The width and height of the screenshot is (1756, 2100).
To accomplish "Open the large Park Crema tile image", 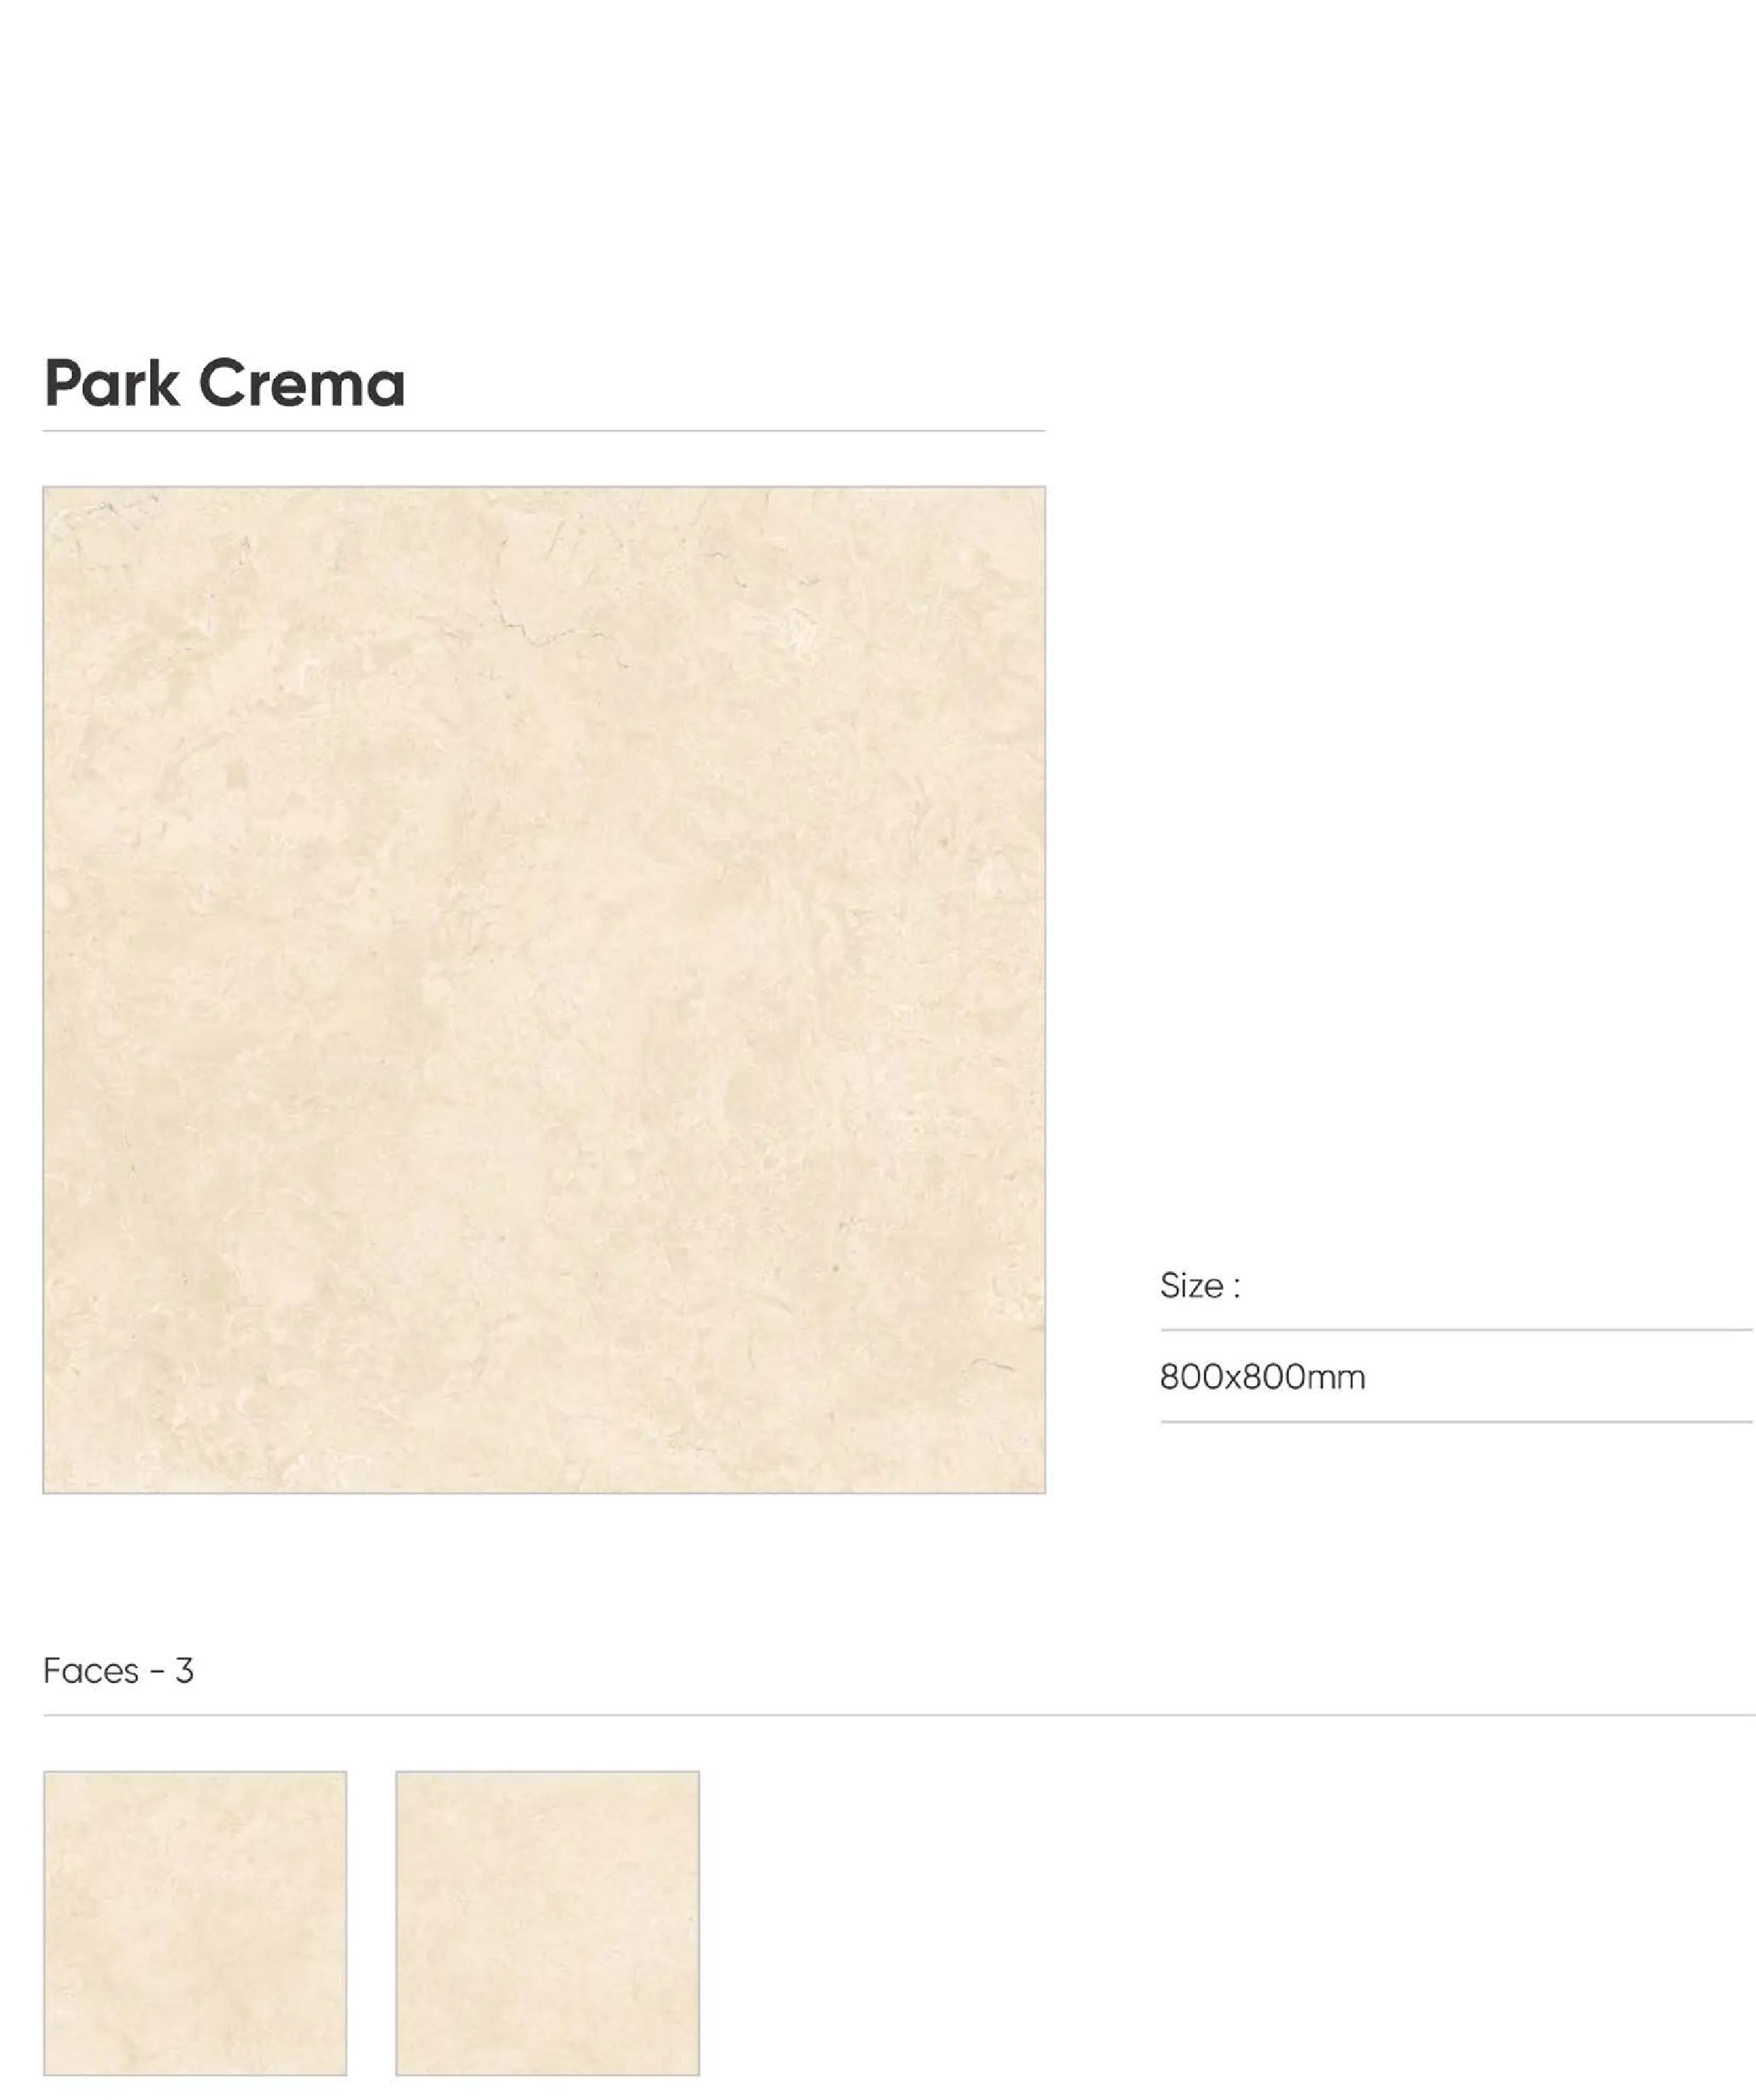I will (544, 990).
